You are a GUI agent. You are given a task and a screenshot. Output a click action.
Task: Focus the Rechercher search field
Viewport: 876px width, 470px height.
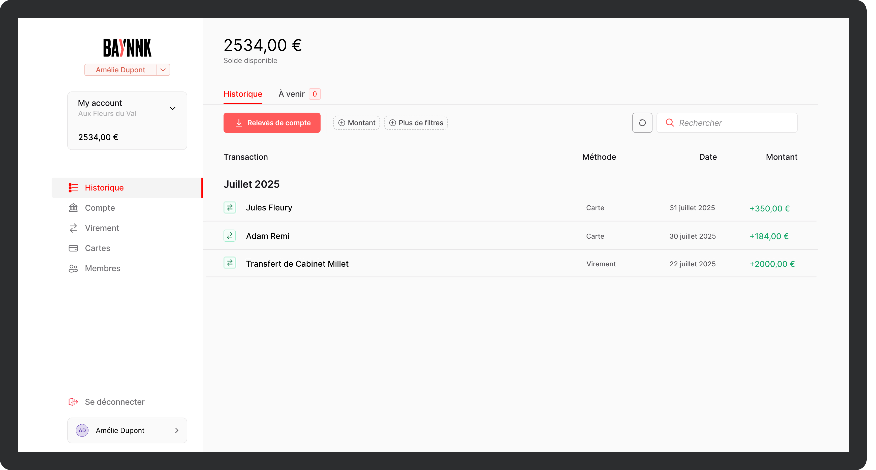pyautogui.click(x=727, y=123)
